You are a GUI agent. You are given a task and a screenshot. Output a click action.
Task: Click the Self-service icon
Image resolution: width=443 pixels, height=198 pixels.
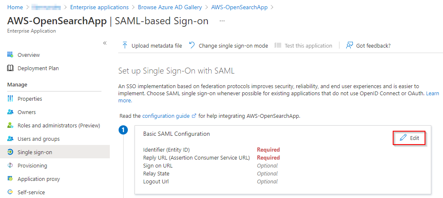pyautogui.click(x=10, y=192)
